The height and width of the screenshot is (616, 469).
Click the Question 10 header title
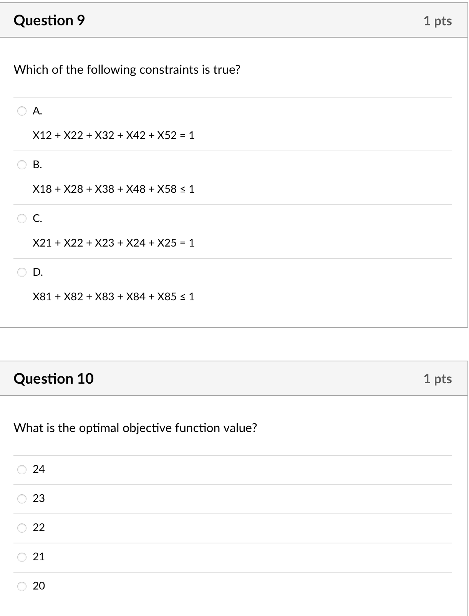click(x=53, y=379)
